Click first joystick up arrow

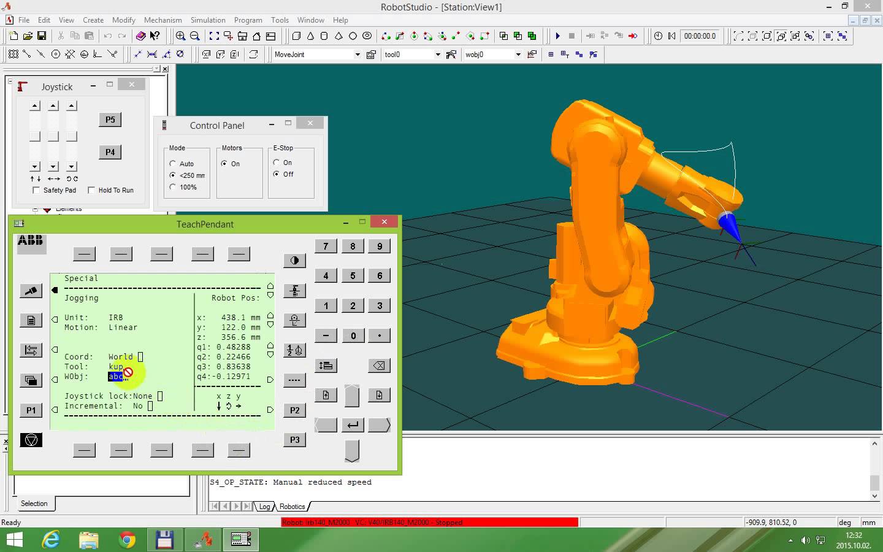click(x=35, y=105)
